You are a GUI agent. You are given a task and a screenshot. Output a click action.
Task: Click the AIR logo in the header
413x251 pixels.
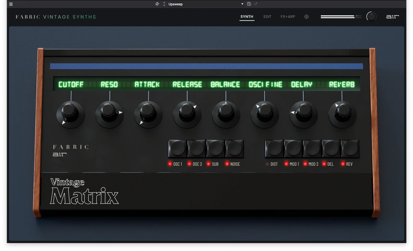tap(392, 17)
